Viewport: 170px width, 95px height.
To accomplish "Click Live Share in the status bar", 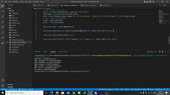I will click(x=23, y=89).
